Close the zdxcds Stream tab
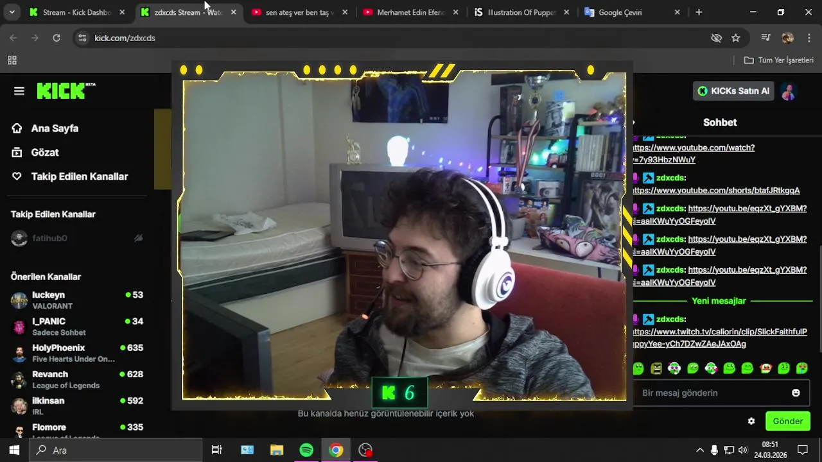Viewport: 822px width, 462px height. [x=233, y=12]
